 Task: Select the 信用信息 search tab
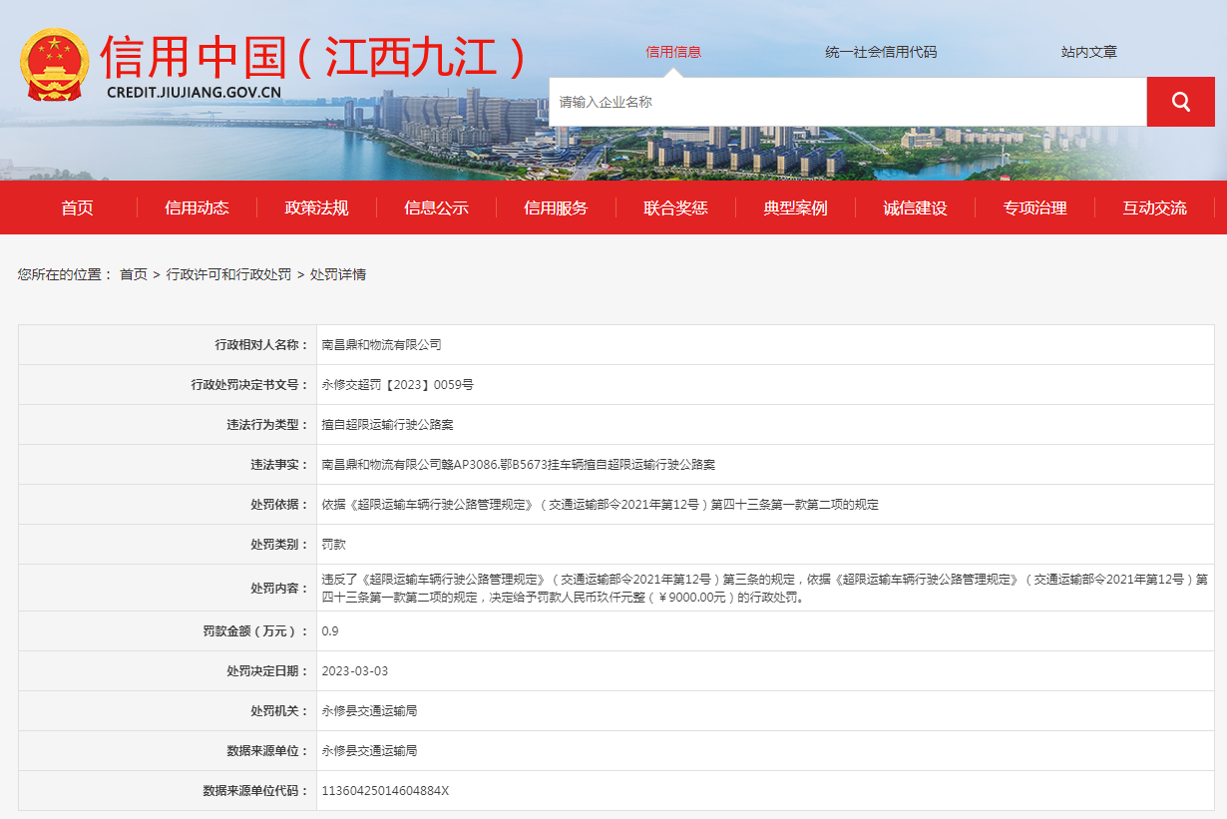(x=673, y=52)
